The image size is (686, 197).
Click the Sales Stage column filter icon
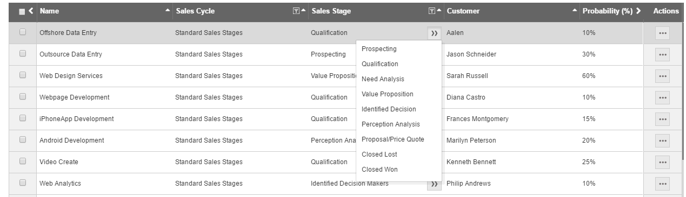pos(431,11)
